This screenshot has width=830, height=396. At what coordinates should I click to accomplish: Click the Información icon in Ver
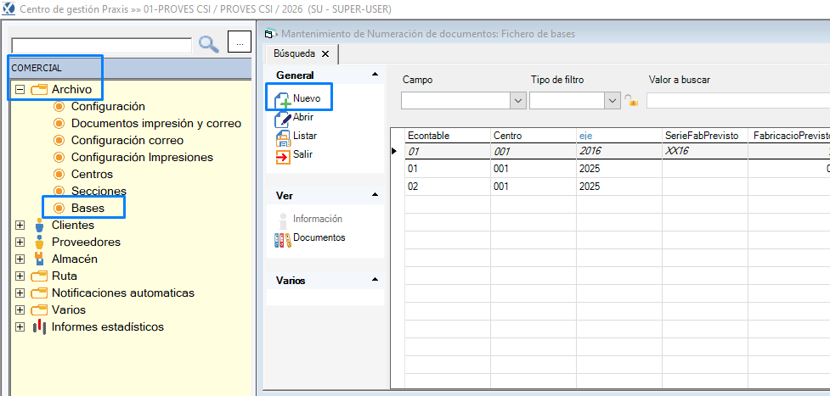(283, 220)
